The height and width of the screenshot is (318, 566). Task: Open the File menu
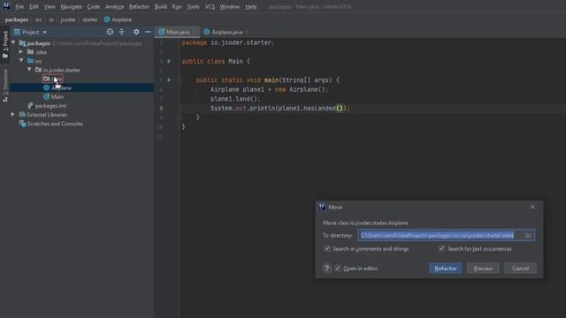[19, 6]
